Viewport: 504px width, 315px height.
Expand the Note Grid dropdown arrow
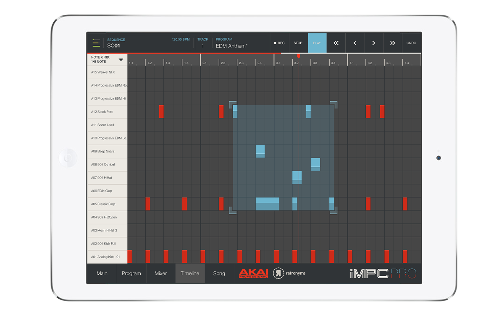pos(121,60)
